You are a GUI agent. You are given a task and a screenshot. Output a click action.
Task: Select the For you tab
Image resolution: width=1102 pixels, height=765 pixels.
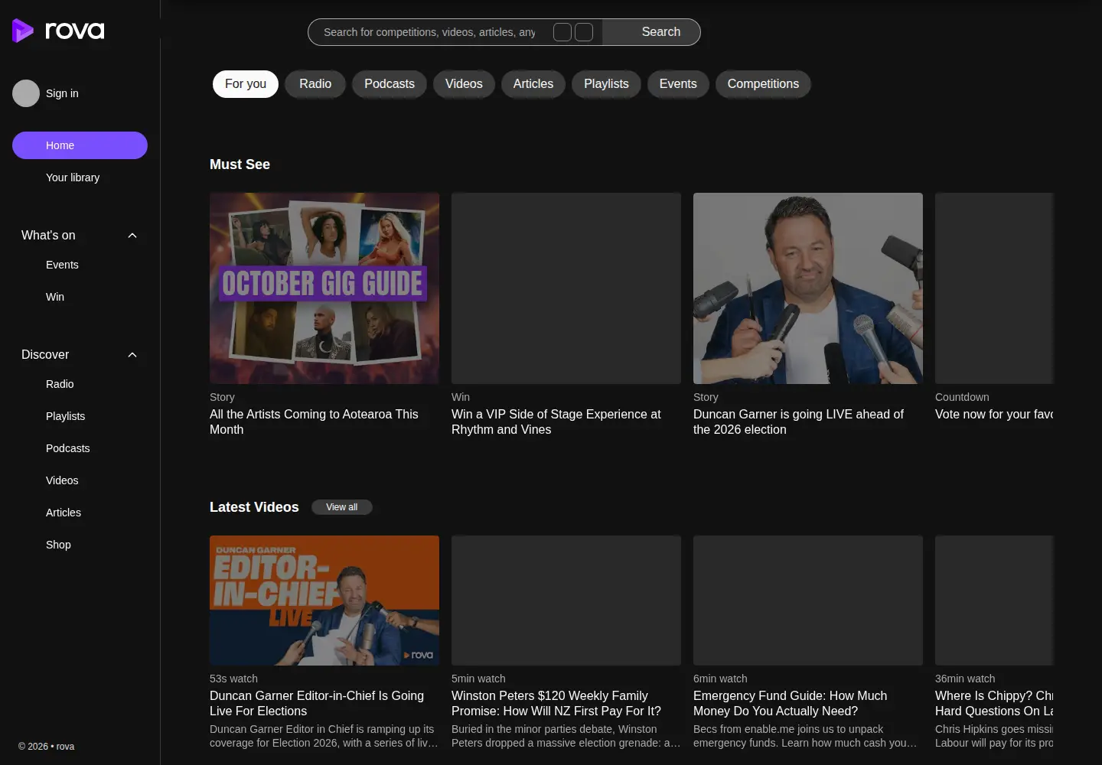246,84
